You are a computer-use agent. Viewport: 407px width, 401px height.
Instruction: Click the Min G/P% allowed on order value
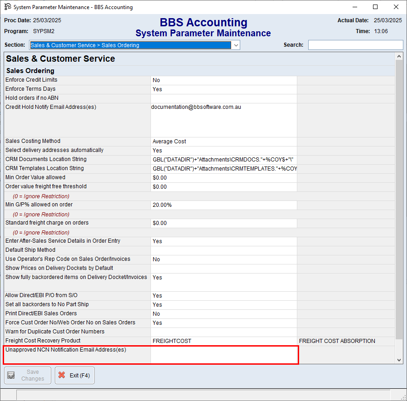click(x=223, y=205)
